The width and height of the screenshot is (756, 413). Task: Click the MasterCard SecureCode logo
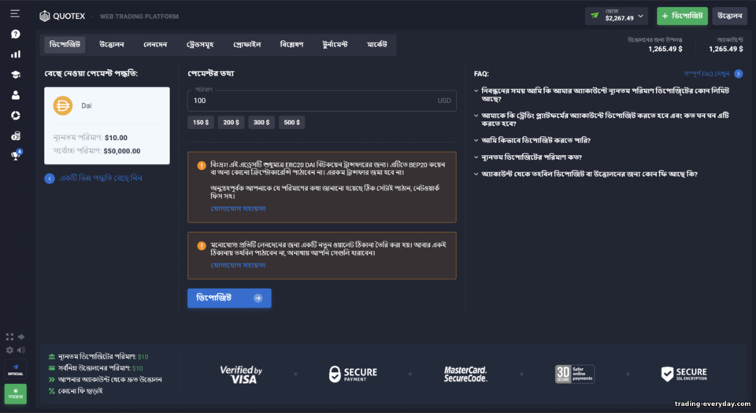click(465, 374)
